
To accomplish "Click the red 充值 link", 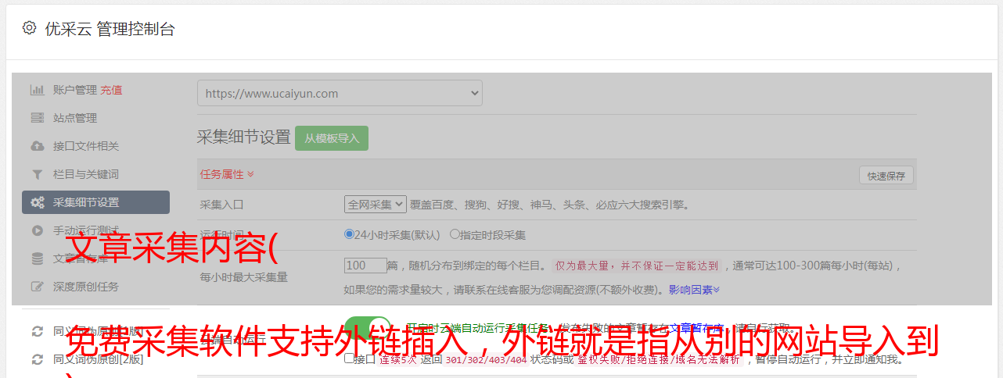I will 111,90.
